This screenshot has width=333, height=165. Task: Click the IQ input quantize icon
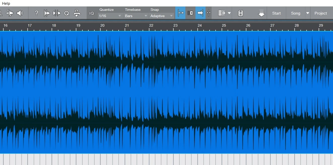92,13
